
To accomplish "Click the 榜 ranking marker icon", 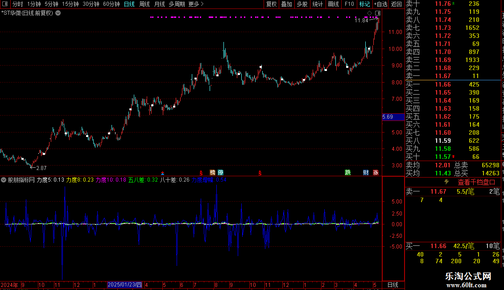I will point(212,173).
